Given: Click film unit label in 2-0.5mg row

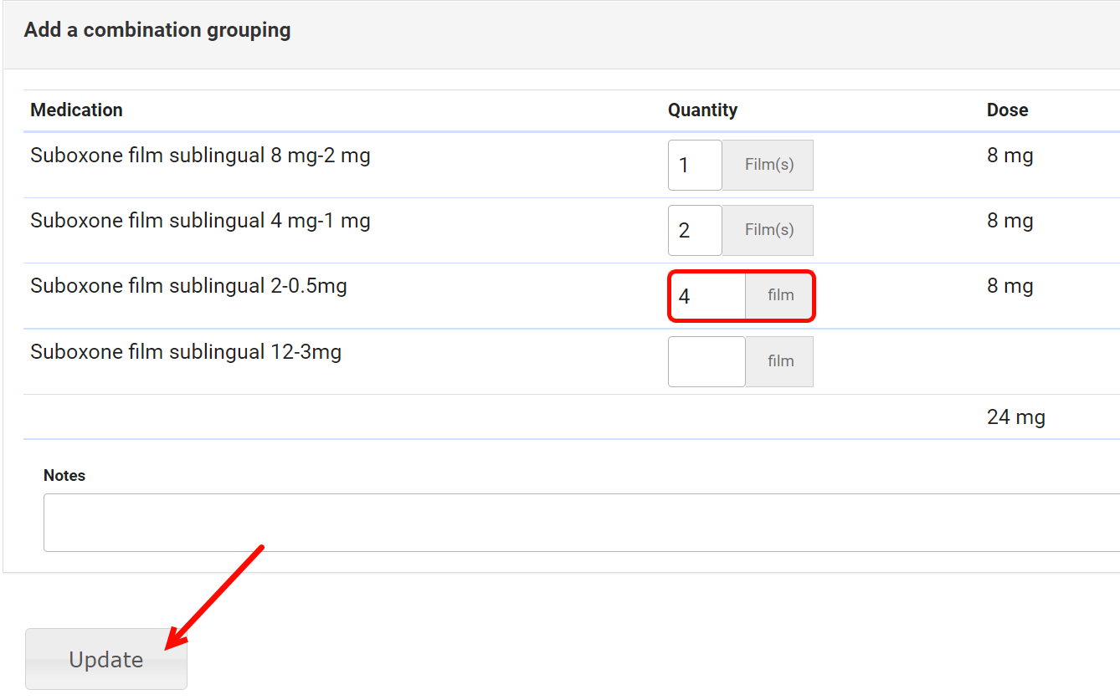Looking at the screenshot, I should tap(780, 295).
